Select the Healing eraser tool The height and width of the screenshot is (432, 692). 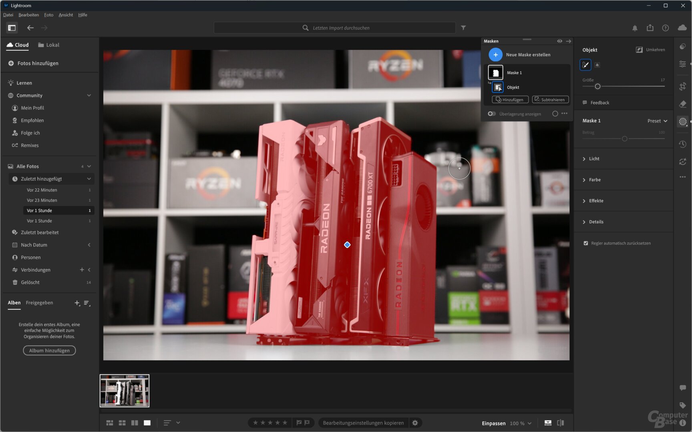[x=683, y=104]
